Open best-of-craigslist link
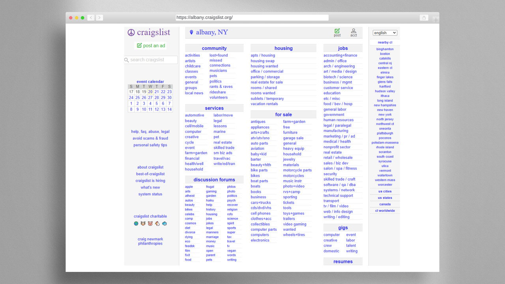The width and height of the screenshot is (505, 284). point(150,174)
